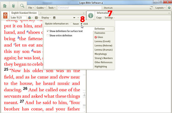Click footnote marker d before was
172x113 pixels.
point(32,50)
